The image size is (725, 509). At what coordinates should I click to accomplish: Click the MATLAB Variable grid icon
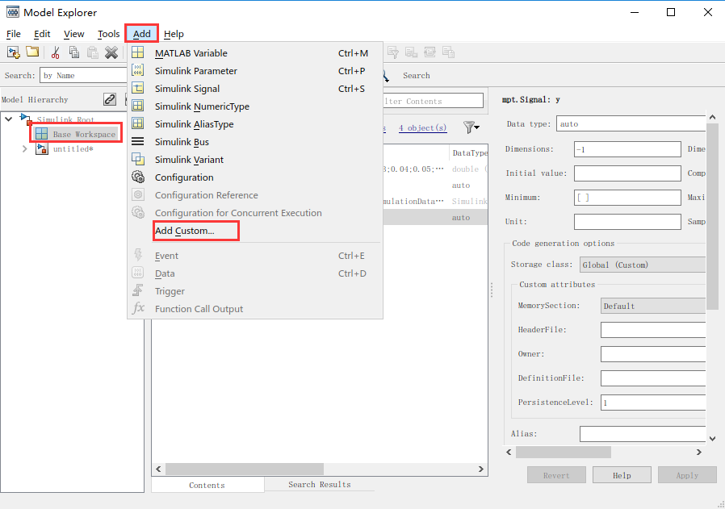pyautogui.click(x=138, y=52)
